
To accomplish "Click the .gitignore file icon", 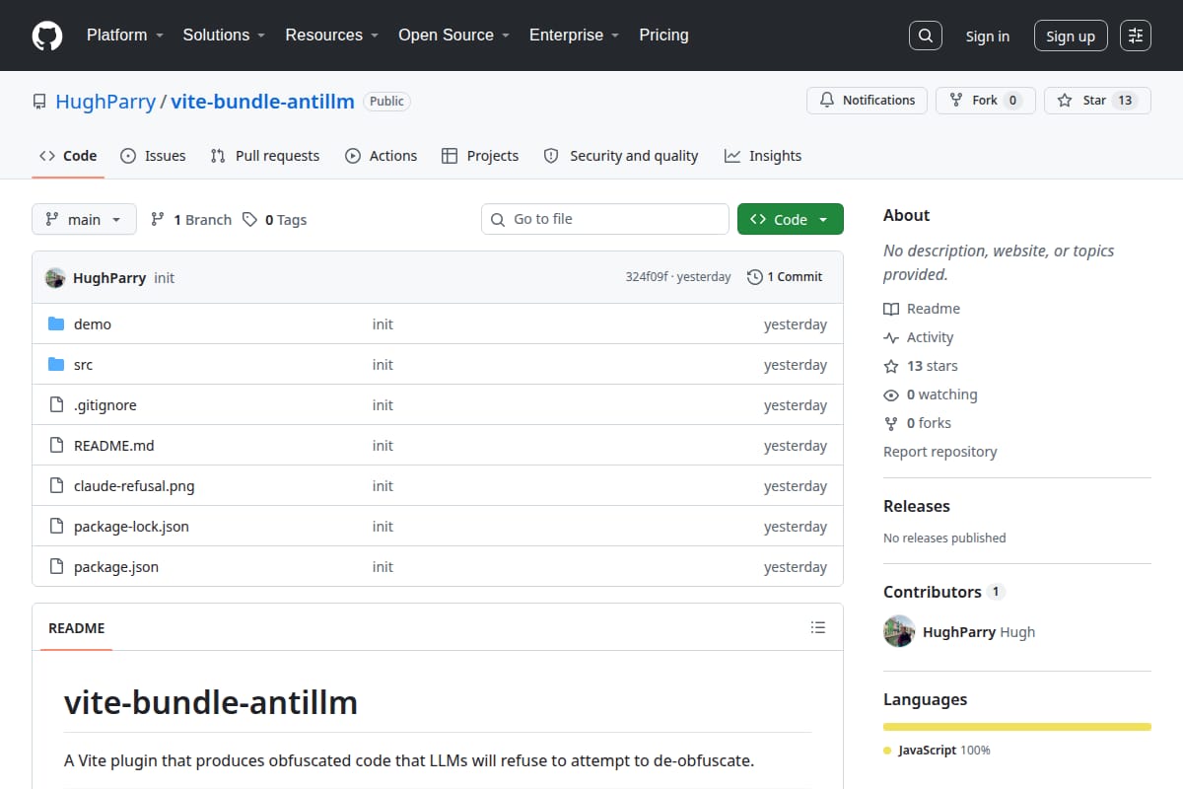I will pyautogui.click(x=56, y=405).
